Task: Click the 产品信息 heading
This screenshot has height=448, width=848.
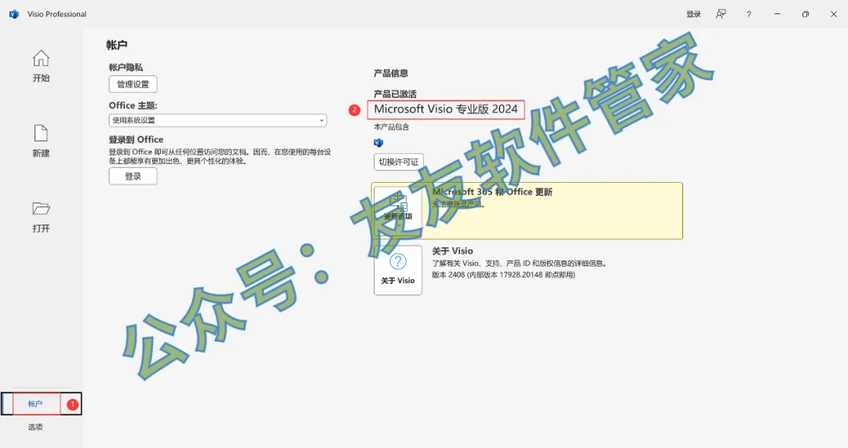Action: tap(390, 73)
